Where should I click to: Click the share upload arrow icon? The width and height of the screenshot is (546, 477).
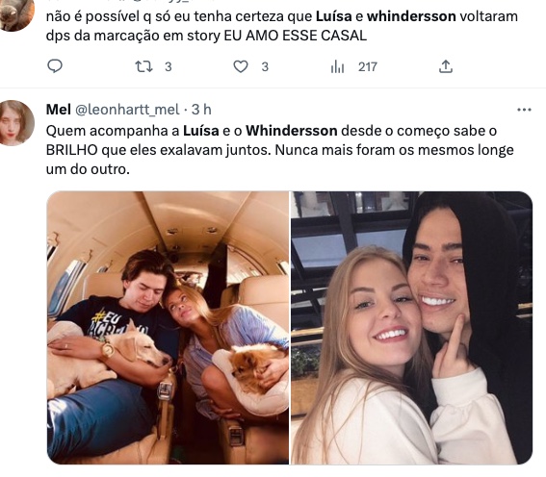[x=446, y=66]
